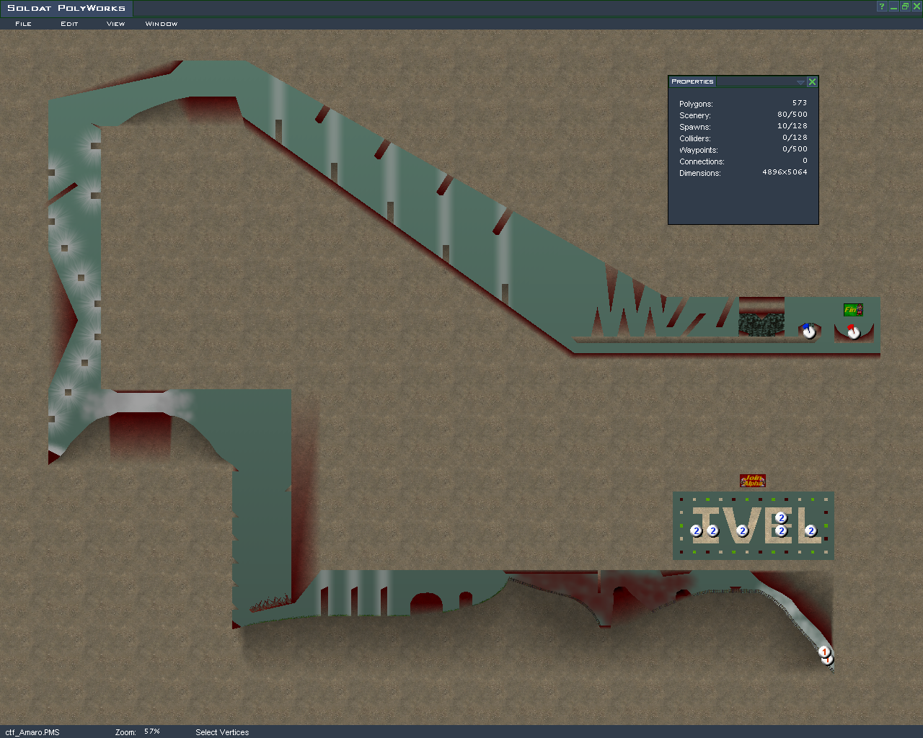Click the Properties panel title bar
Image resolution: width=923 pixels, height=738 pixels.
728,82
